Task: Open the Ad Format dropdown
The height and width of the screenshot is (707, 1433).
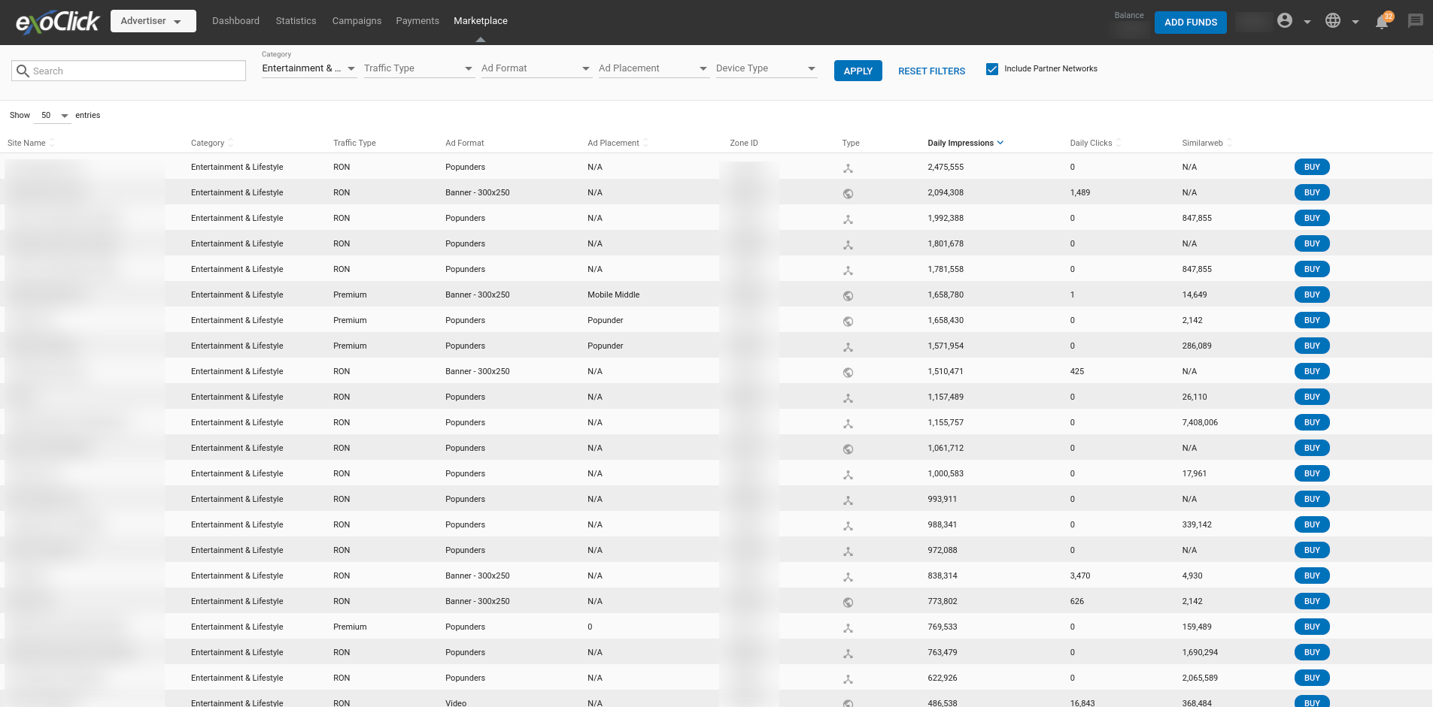Action: (x=536, y=68)
